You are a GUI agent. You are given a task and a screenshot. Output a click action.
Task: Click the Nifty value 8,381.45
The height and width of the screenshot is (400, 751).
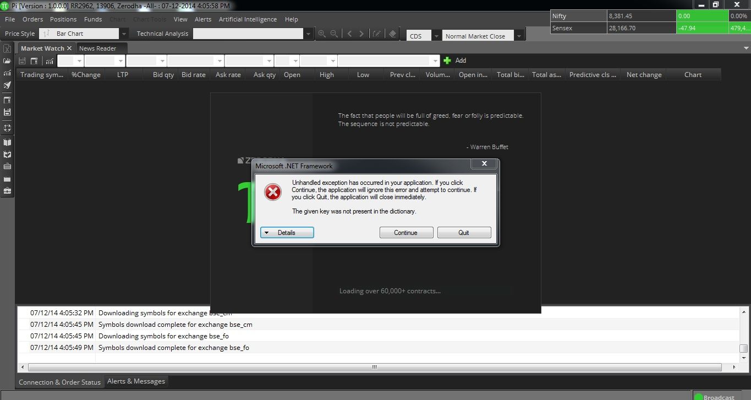(x=642, y=16)
